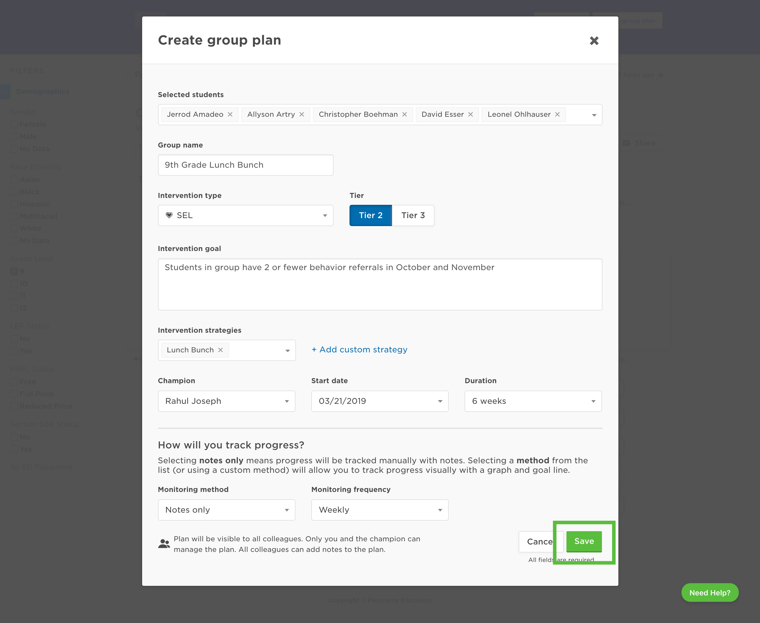Click into the Group name field

tap(246, 165)
